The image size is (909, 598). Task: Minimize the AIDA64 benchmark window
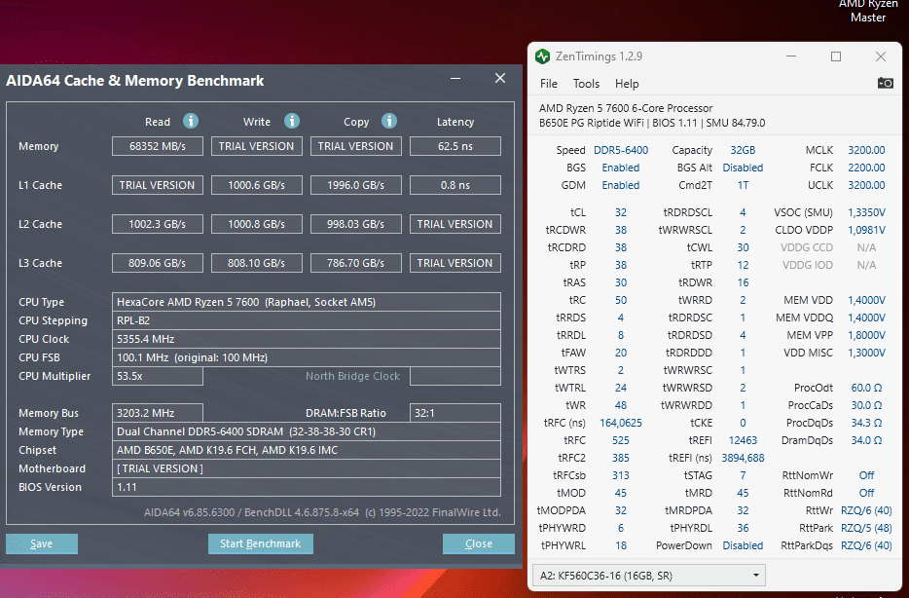[x=455, y=78]
